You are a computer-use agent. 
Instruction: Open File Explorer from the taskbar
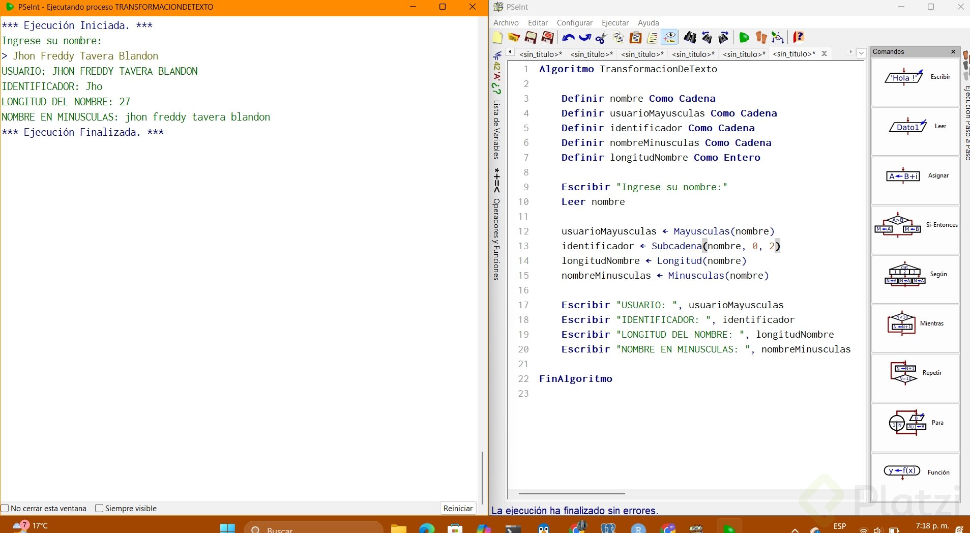click(x=399, y=528)
